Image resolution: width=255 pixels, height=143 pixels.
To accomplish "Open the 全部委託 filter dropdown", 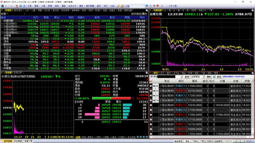I will [203, 77].
